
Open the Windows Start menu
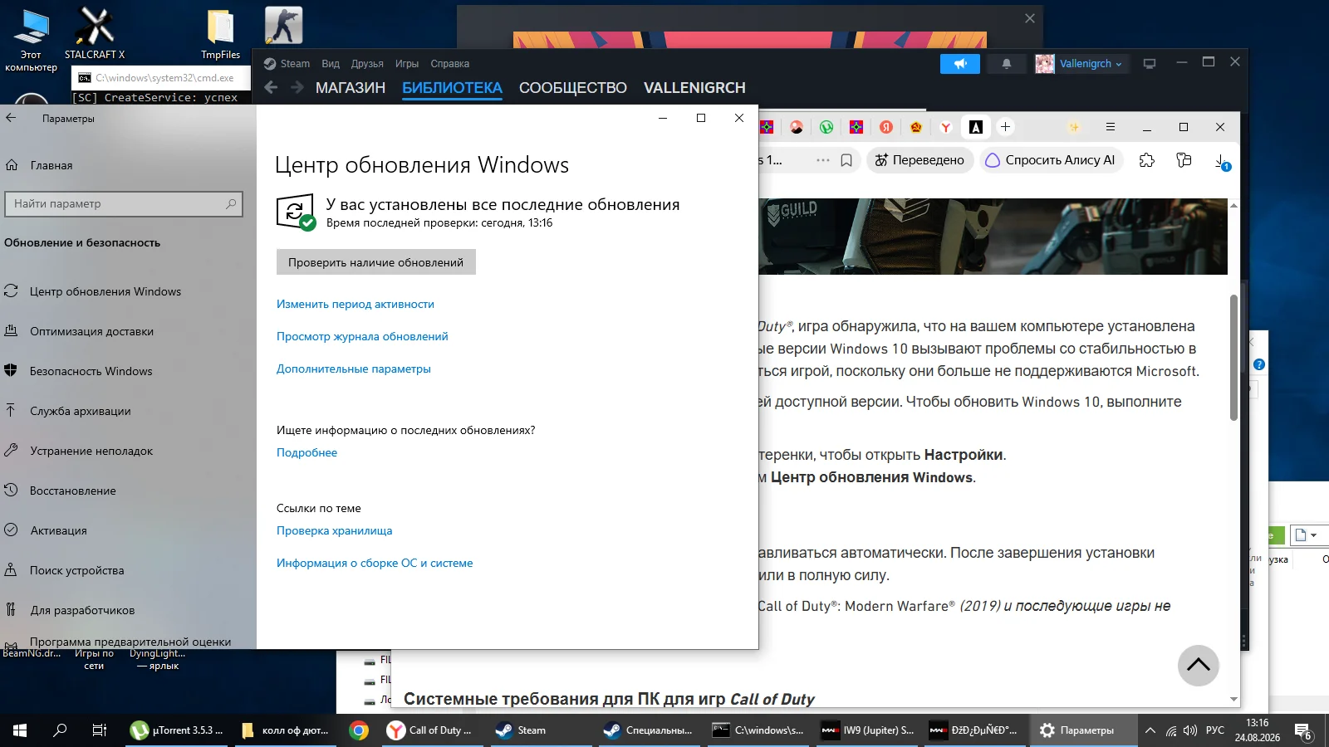tap(20, 730)
